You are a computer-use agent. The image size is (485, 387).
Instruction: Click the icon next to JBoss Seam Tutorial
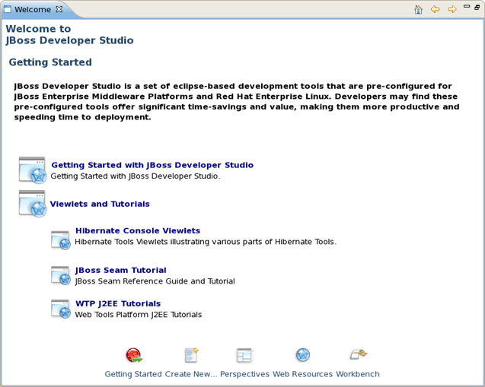(x=61, y=275)
